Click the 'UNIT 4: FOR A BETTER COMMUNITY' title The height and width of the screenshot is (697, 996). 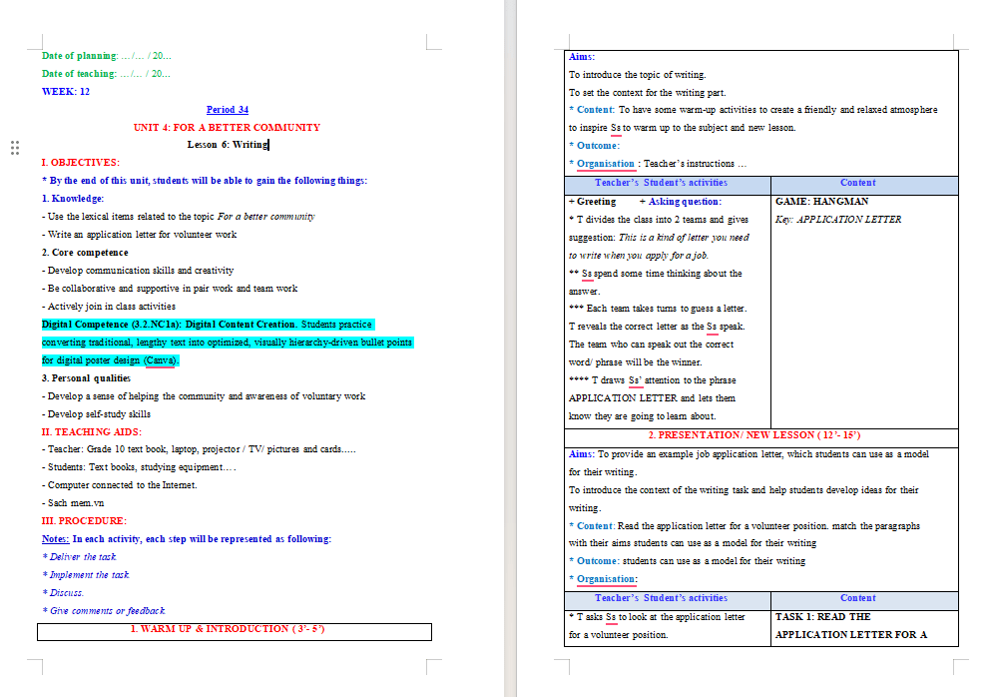[x=227, y=127]
